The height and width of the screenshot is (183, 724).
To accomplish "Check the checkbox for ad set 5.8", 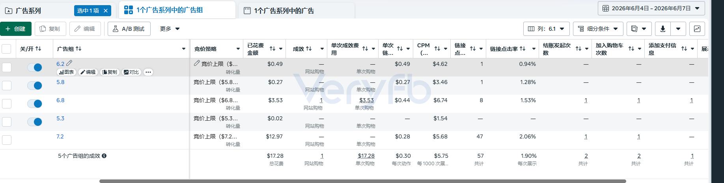I will pos(7,86).
